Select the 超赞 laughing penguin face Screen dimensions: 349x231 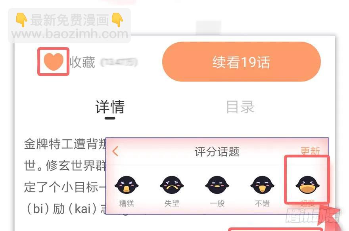point(307,185)
